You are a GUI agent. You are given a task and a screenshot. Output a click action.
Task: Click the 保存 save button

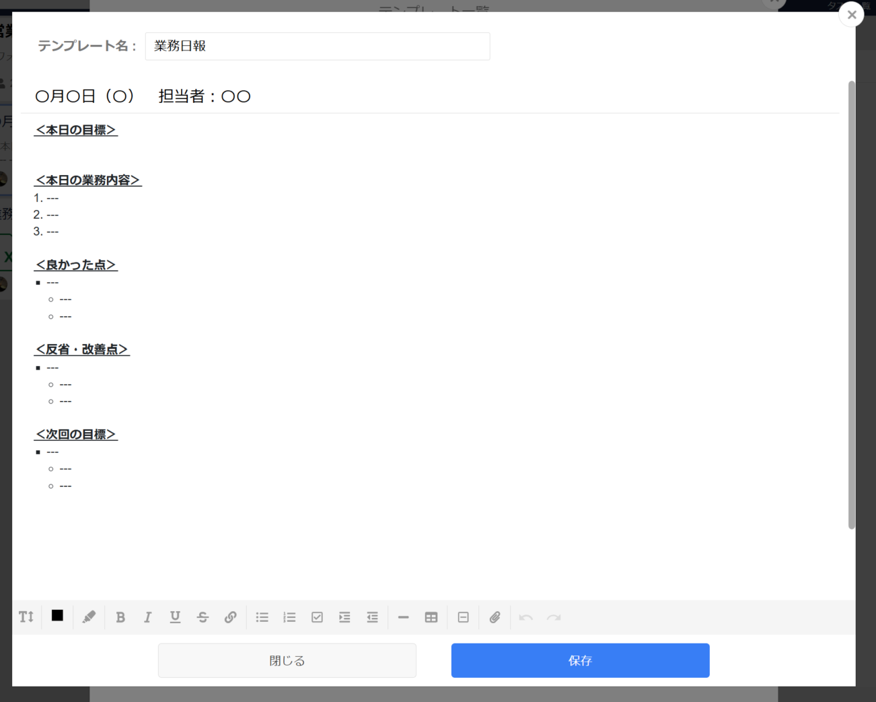coord(580,660)
